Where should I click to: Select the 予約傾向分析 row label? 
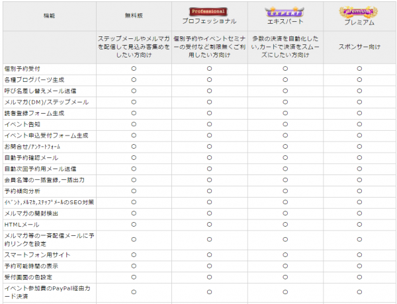(22, 191)
